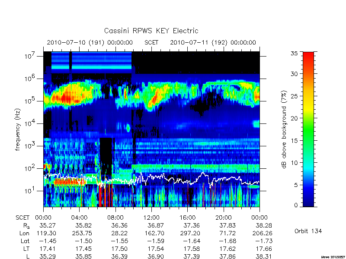Screen dimensions: 346x259
Task: Click the '16:00' time tick label
Action: [187, 218]
